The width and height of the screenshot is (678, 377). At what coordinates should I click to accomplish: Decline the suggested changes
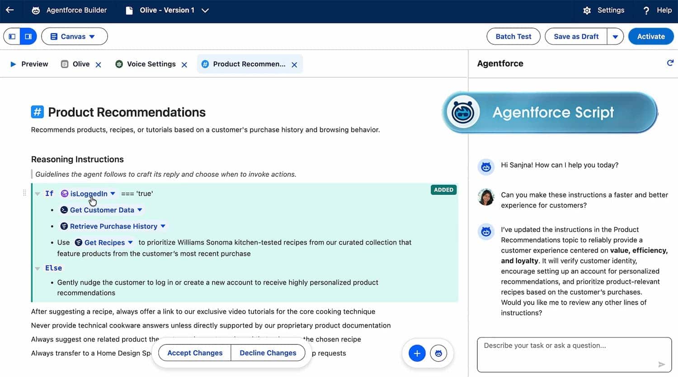tap(268, 353)
